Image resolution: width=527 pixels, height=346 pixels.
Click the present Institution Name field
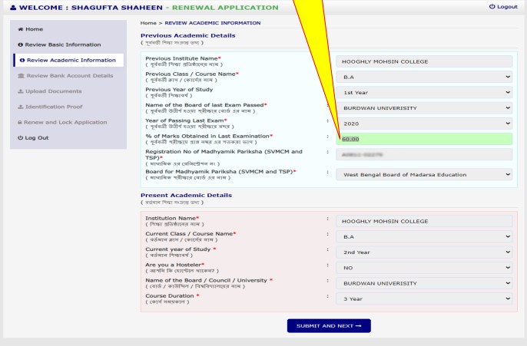point(424,221)
